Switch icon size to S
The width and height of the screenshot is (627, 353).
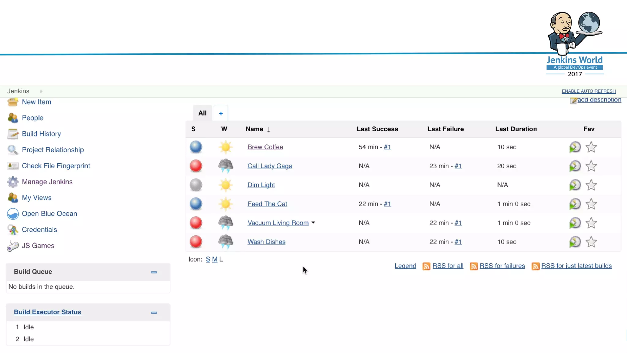[208, 260]
